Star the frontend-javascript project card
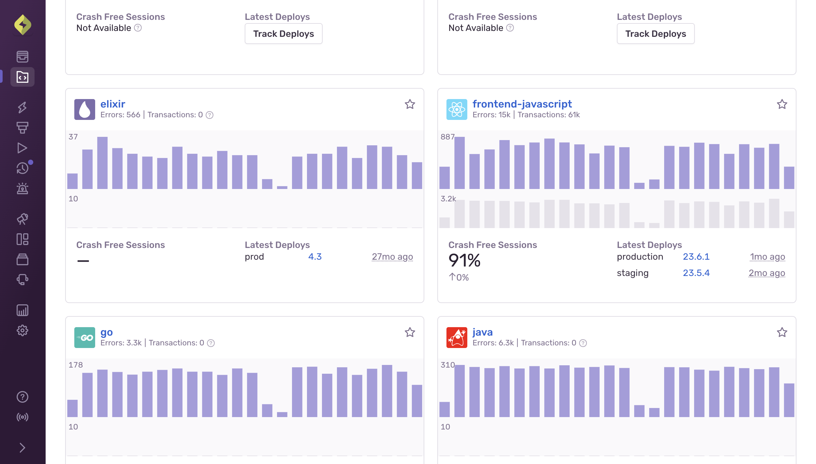The width and height of the screenshot is (816, 464). (x=782, y=104)
